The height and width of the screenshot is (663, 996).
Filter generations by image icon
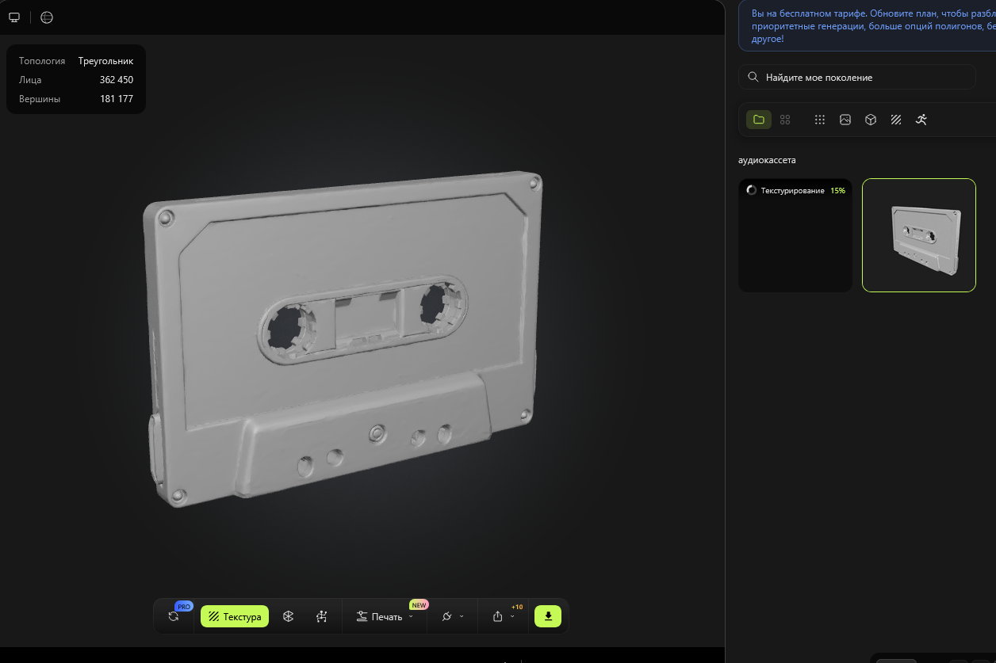(845, 120)
